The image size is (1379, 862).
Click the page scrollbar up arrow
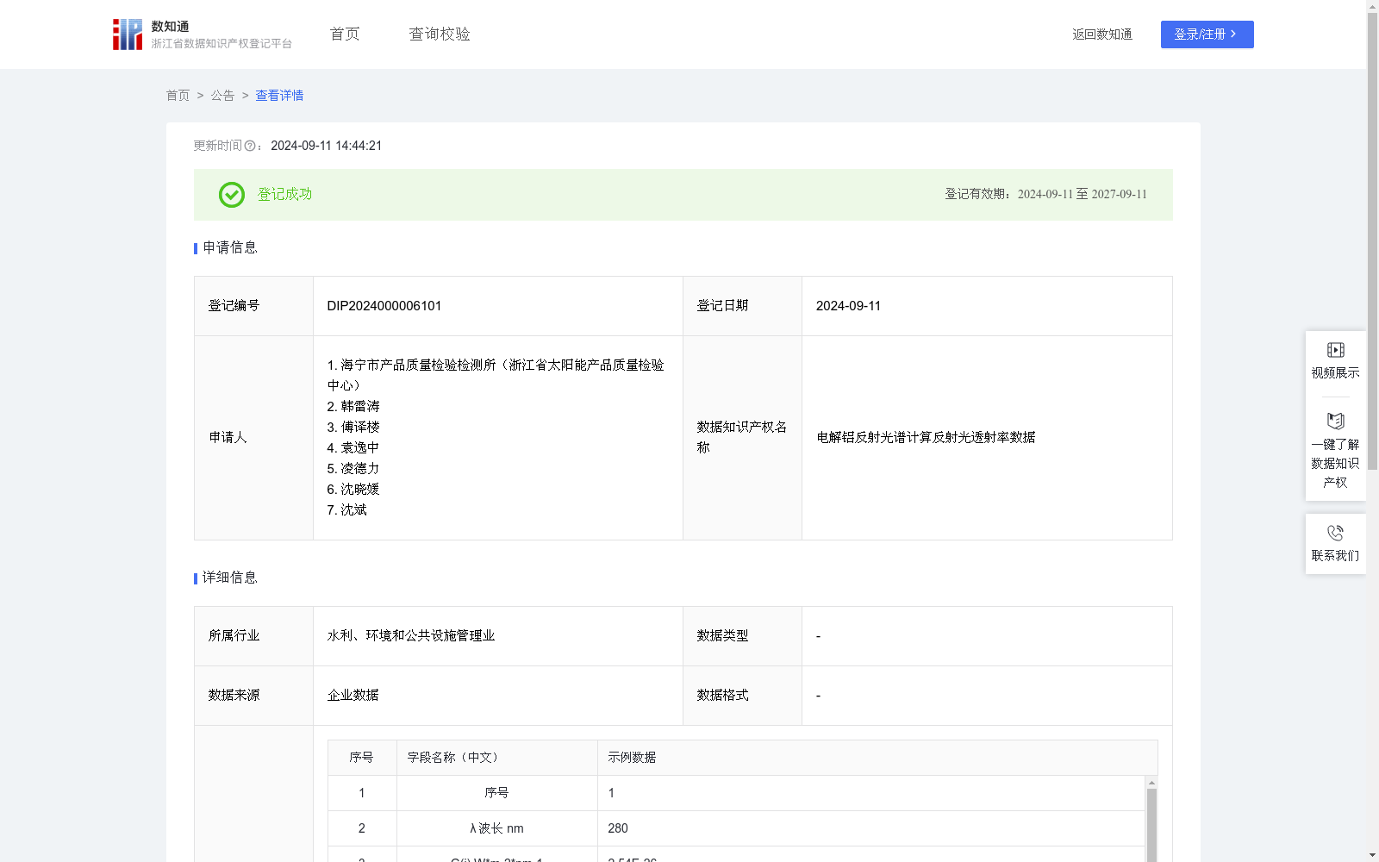click(x=1372, y=6)
